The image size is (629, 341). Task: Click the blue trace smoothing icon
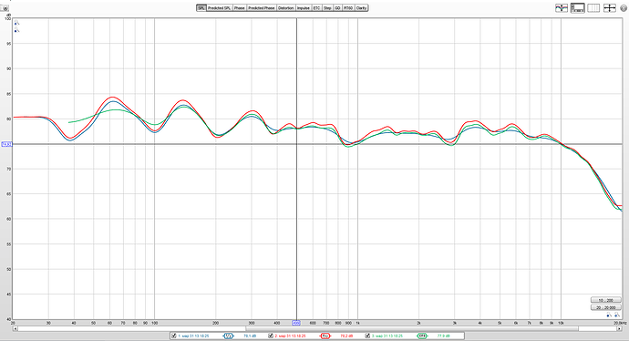(228, 336)
